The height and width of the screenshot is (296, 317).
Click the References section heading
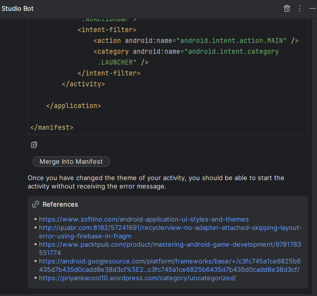[x=60, y=204]
